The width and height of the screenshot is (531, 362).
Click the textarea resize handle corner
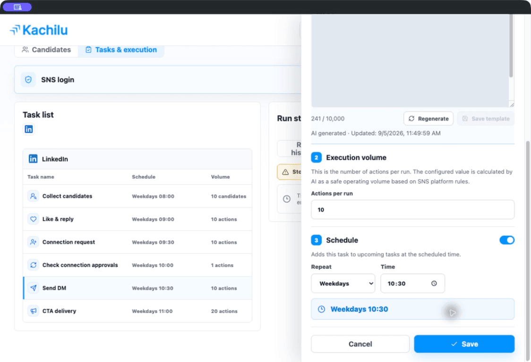tap(512, 105)
